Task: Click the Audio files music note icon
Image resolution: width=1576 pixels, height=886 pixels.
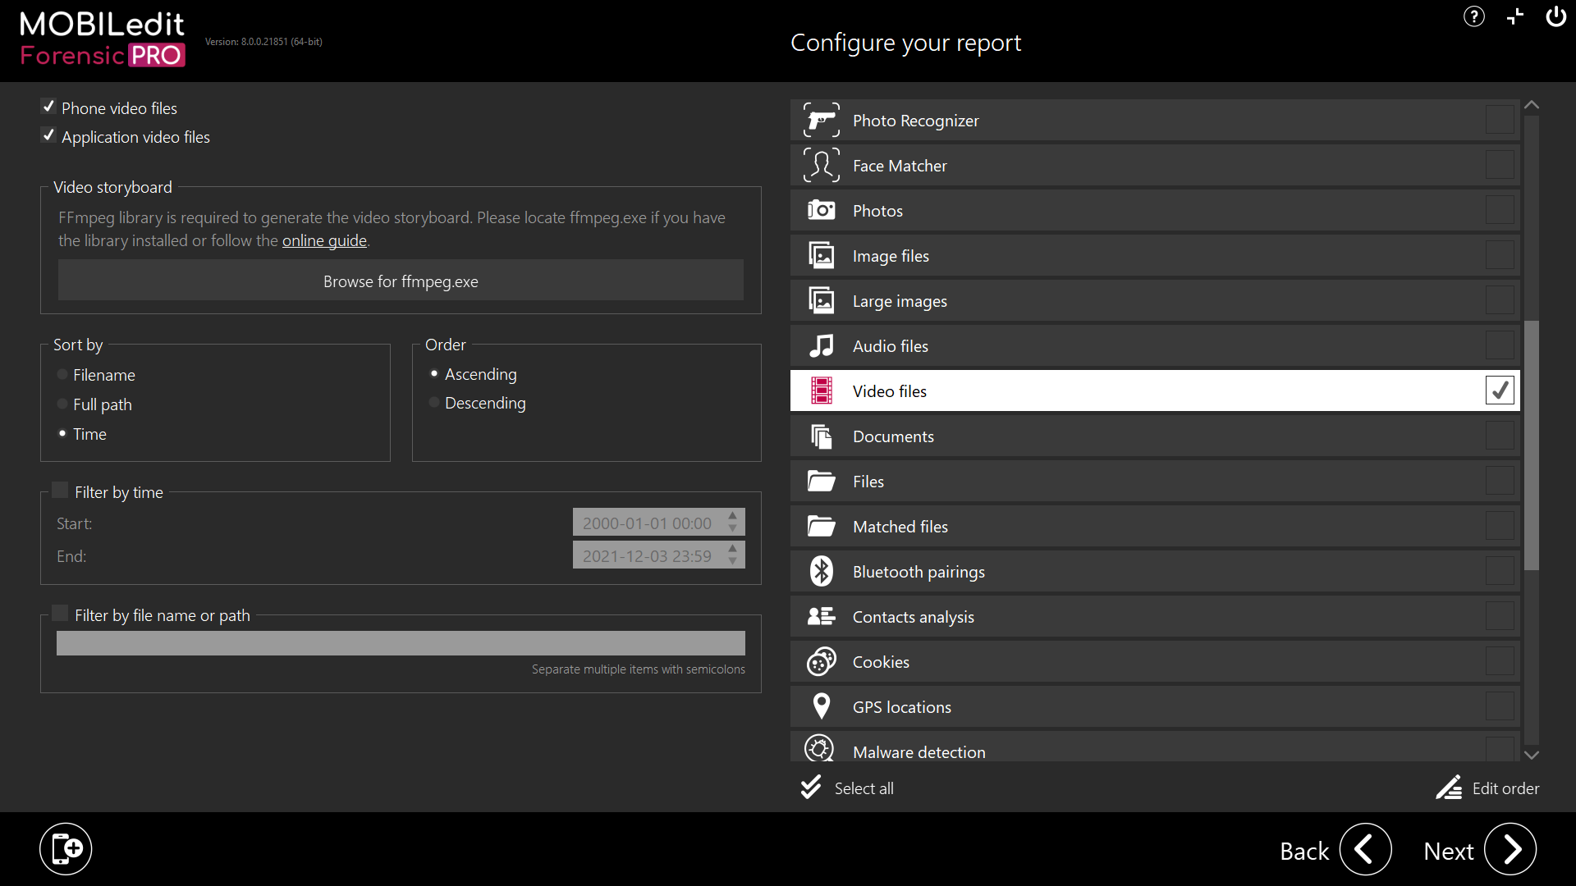Action: [x=821, y=346]
